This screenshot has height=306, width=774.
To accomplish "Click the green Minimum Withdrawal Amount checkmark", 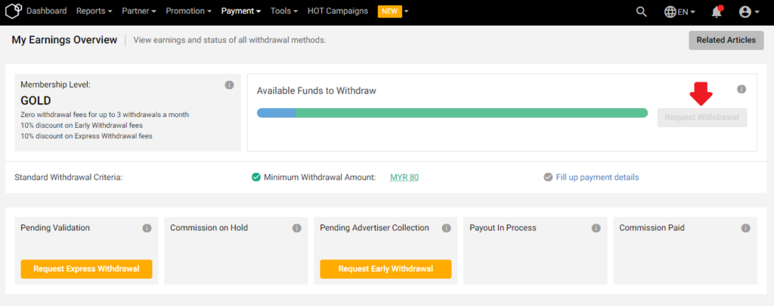I will tap(255, 178).
